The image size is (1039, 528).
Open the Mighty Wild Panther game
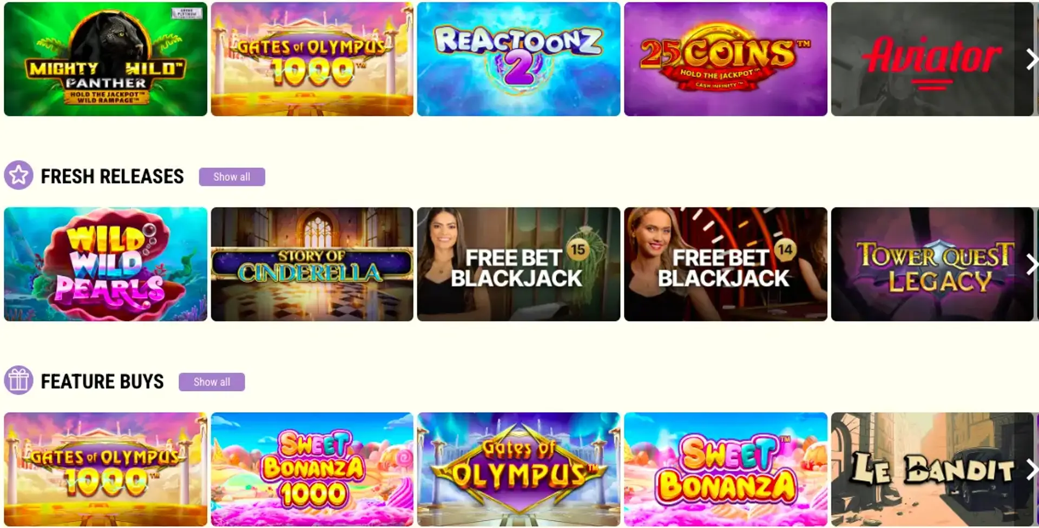click(106, 59)
